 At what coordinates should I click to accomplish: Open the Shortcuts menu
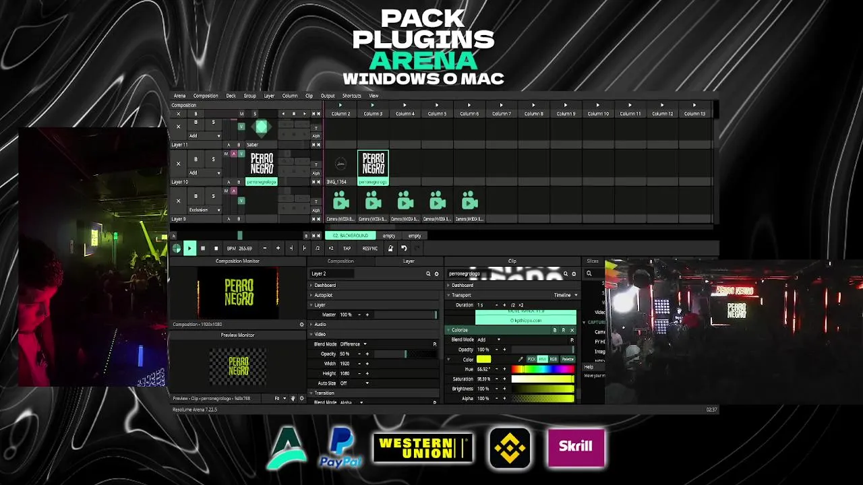point(351,96)
